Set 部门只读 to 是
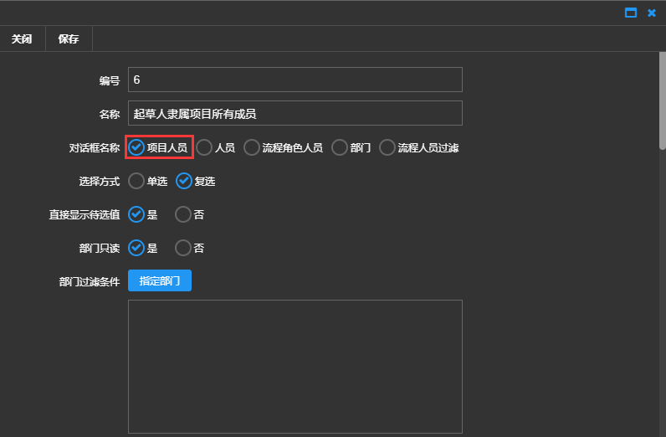Screen dimensions: 666x437 [x=136, y=249]
